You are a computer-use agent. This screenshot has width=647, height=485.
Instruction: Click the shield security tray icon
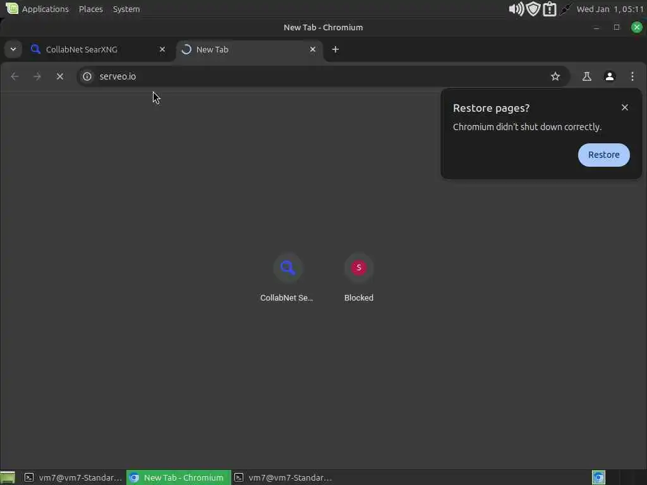(x=533, y=9)
